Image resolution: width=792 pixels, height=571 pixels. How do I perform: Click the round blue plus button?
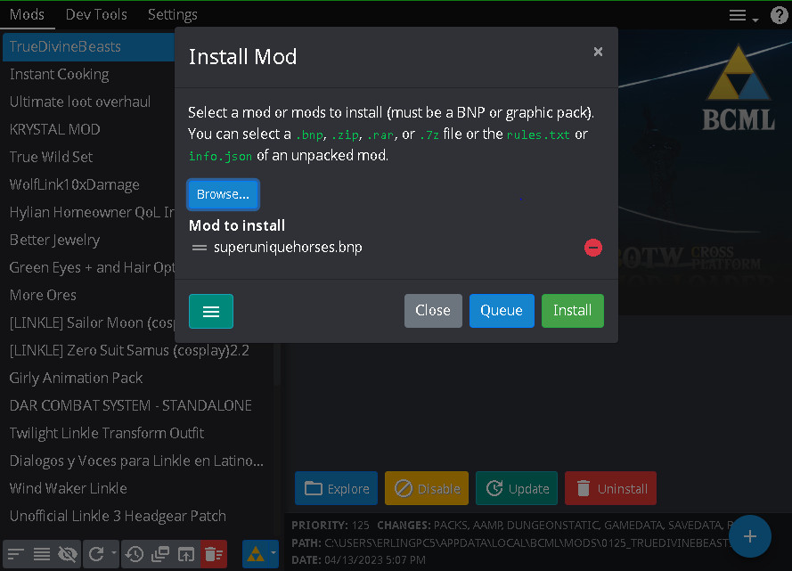tap(750, 536)
